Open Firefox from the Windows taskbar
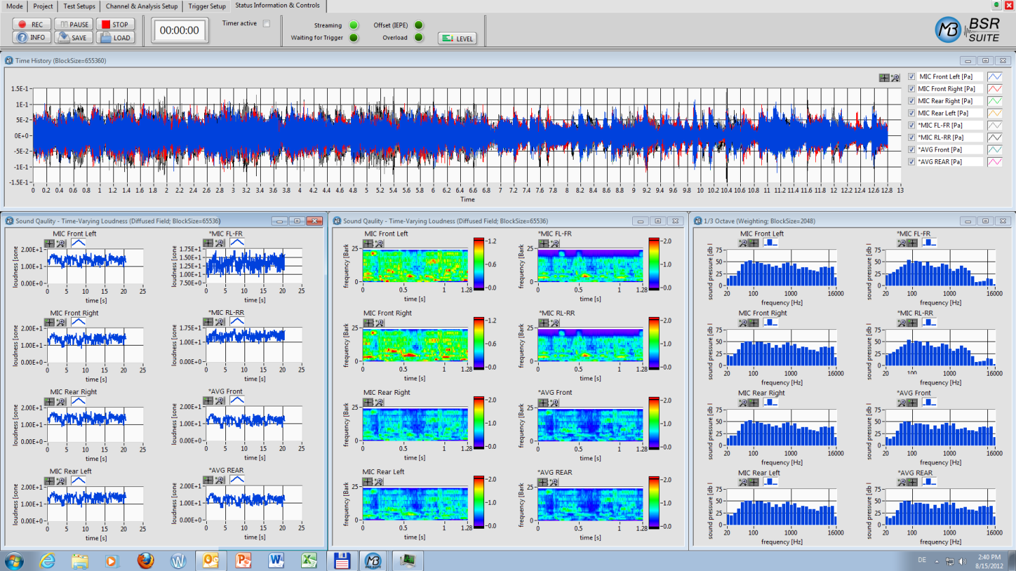 [x=145, y=561]
